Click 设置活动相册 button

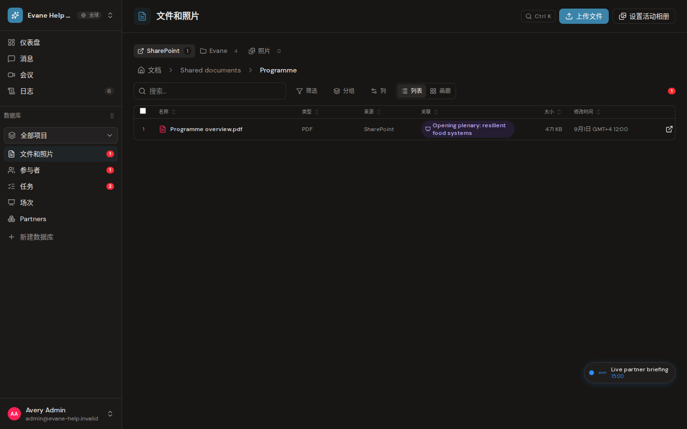(x=644, y=16)
